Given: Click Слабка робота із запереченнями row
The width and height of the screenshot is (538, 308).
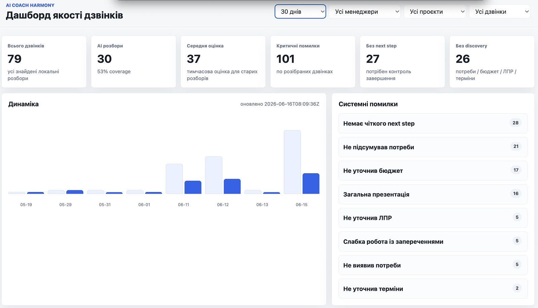Looking at the screenshot, I should pyautogui.click(x=433, y=241).
